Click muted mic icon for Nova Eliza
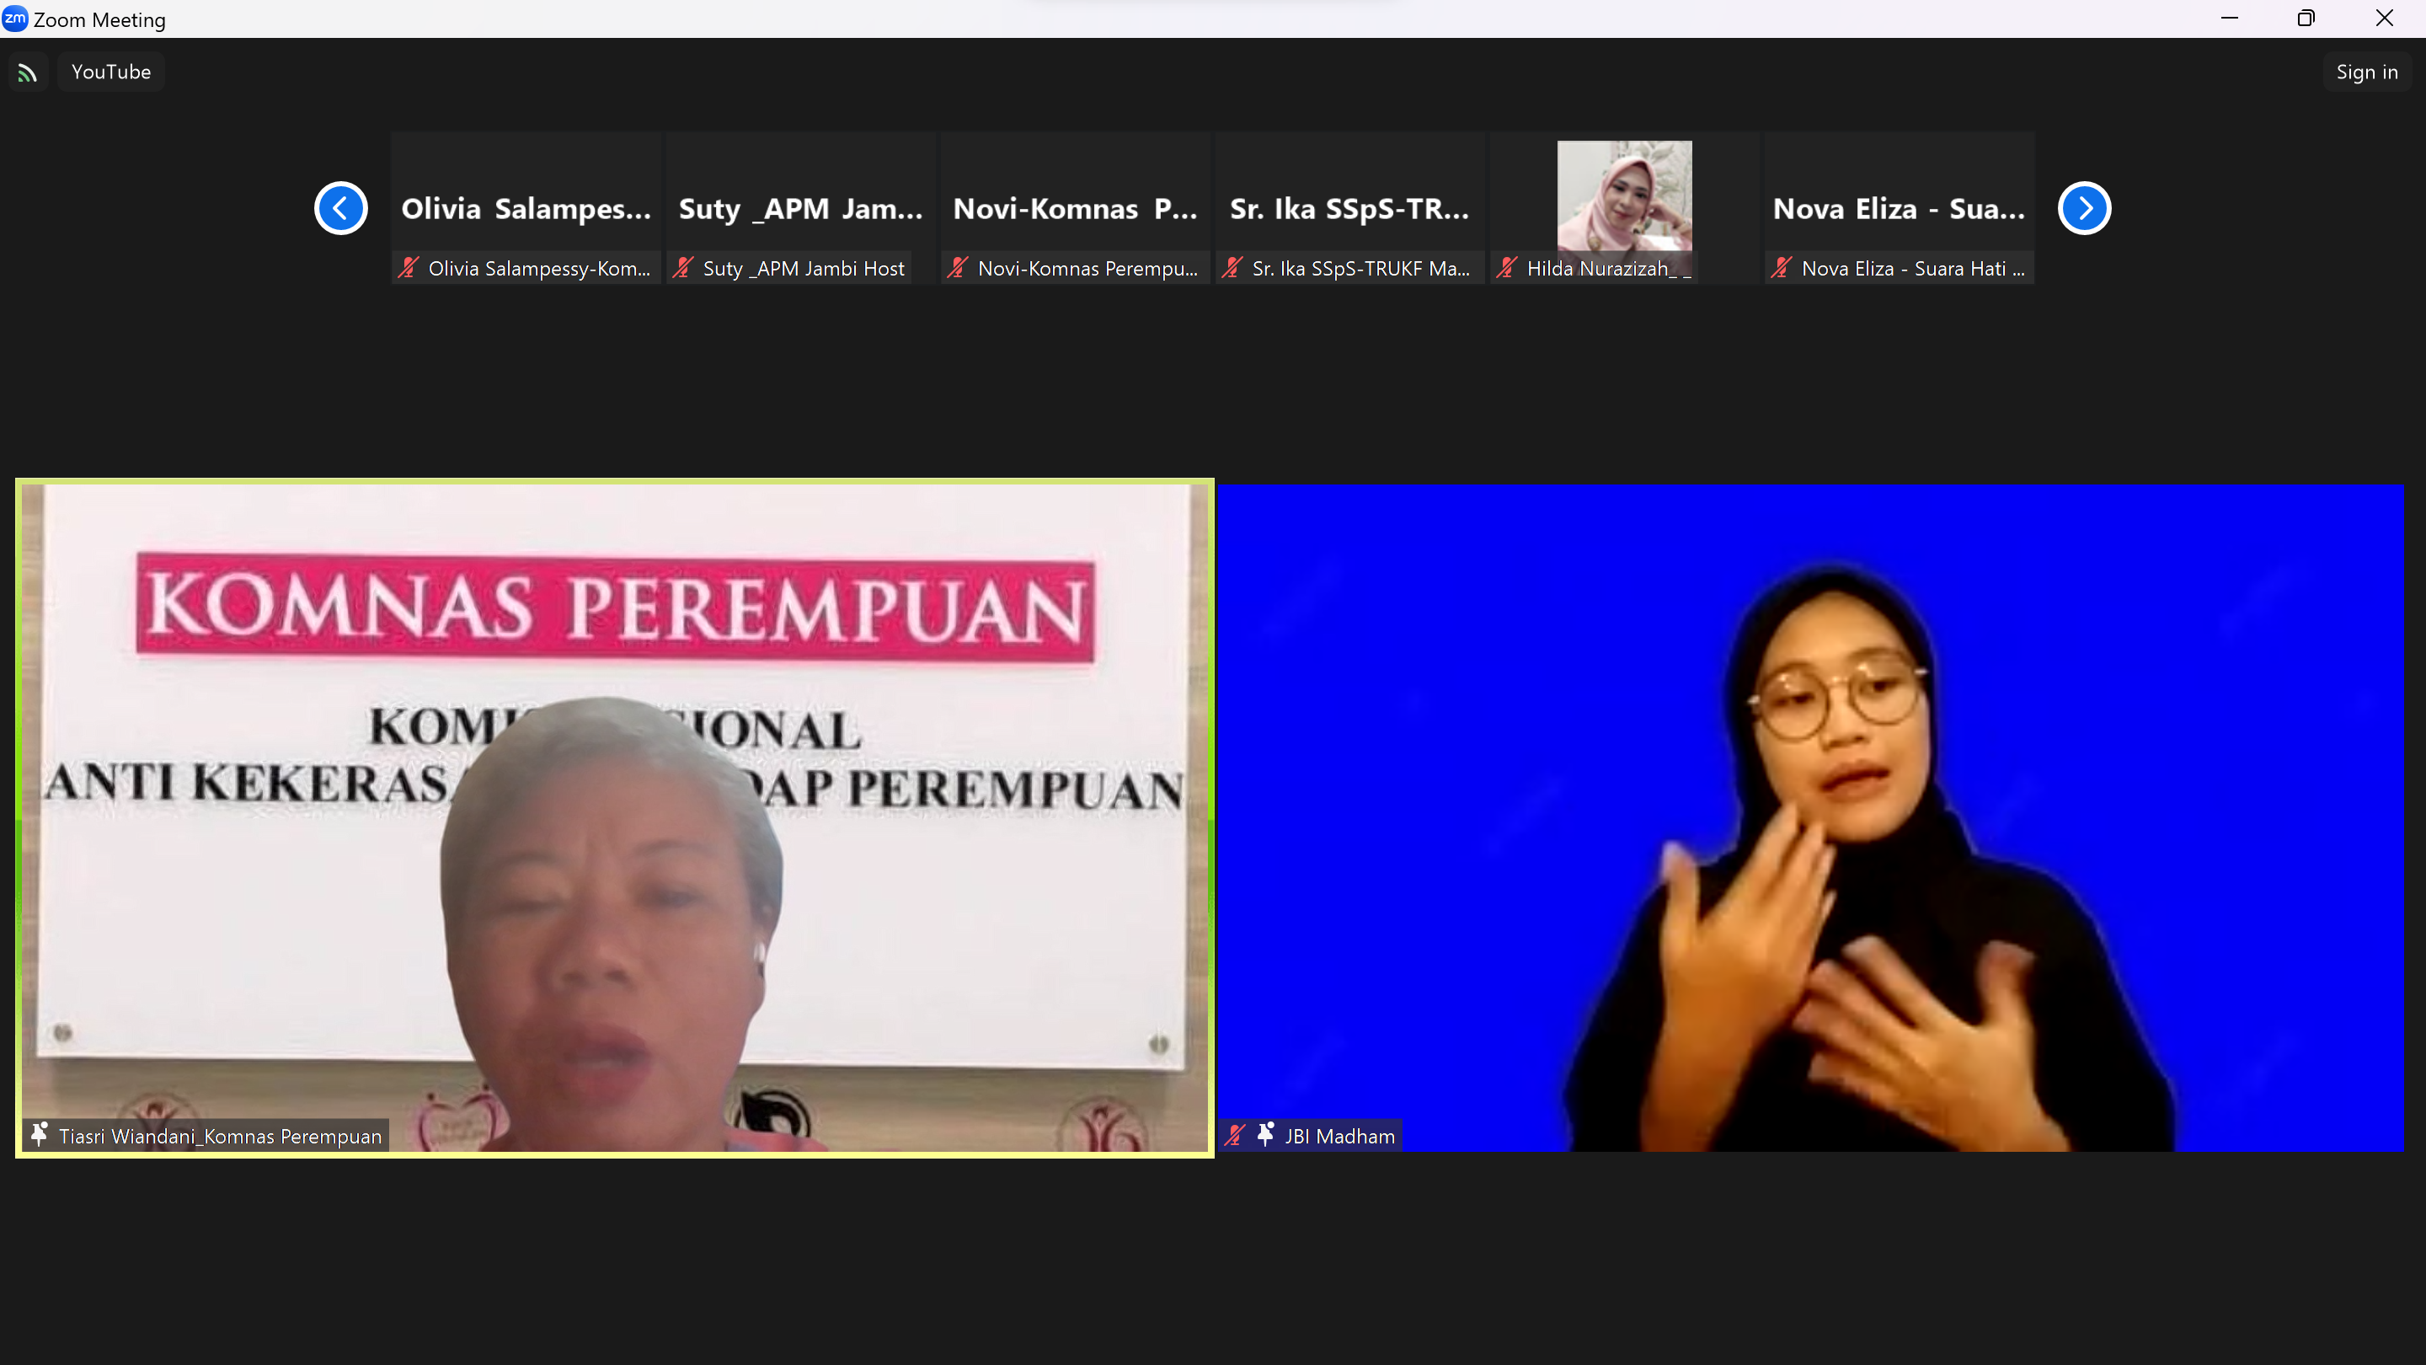 [x=1781, y=269]
